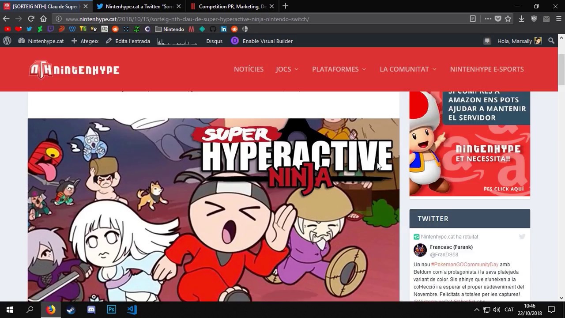Open the #PokemonGOCommunityDay hashtag link
The height and width of the screenshot is (318, 565).
point(464,264)
